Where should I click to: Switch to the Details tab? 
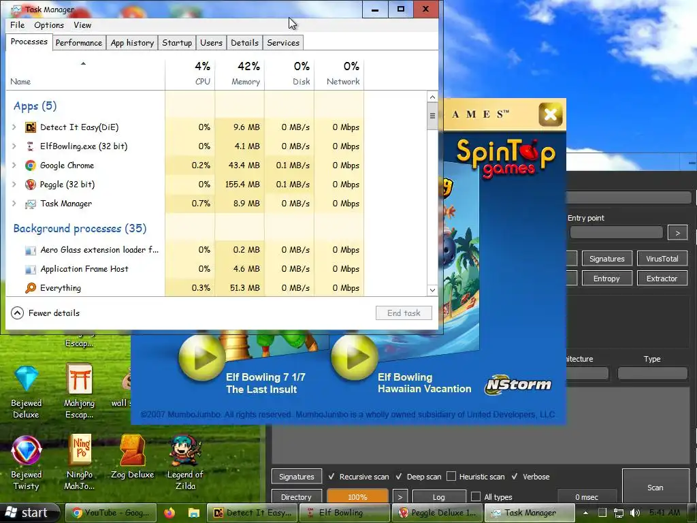[x=244, y=43]
